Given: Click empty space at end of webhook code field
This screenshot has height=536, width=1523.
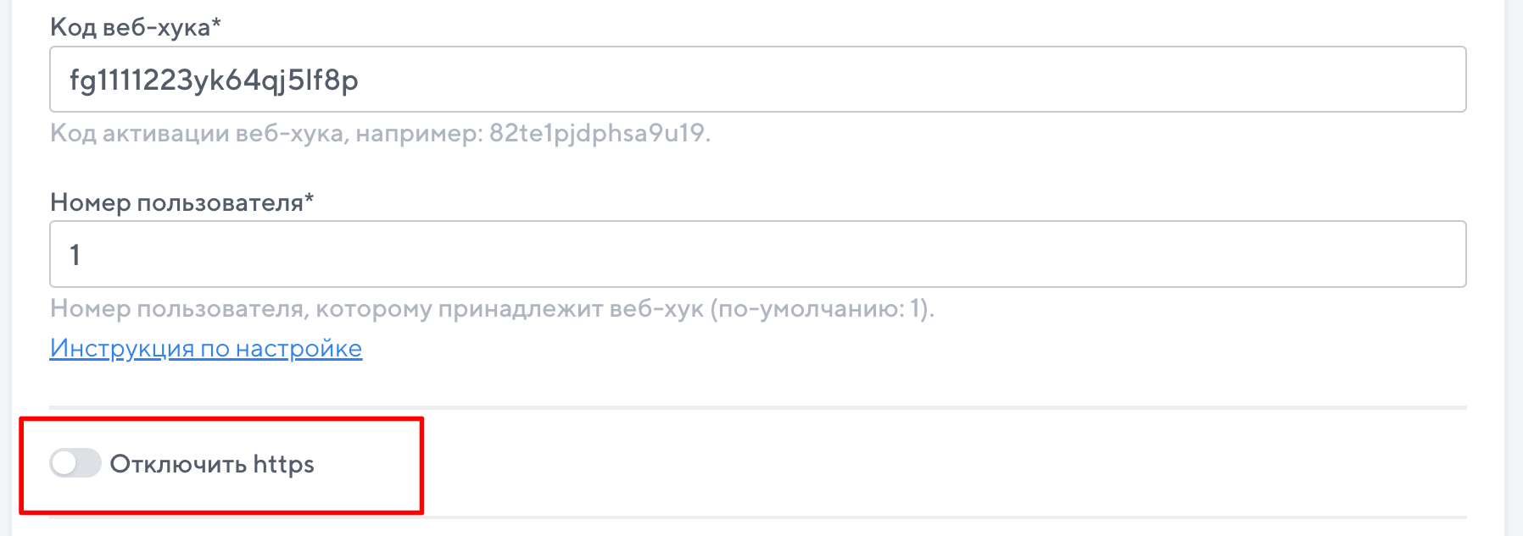Looking at the screenshot, I should click(1272, 80).
